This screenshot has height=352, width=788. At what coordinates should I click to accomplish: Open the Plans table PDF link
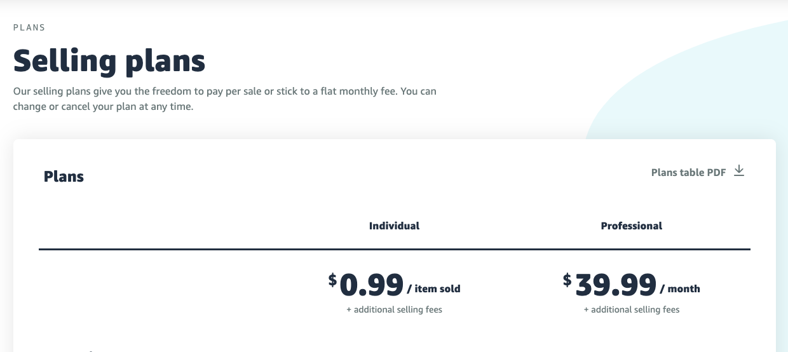coord(688,172)
